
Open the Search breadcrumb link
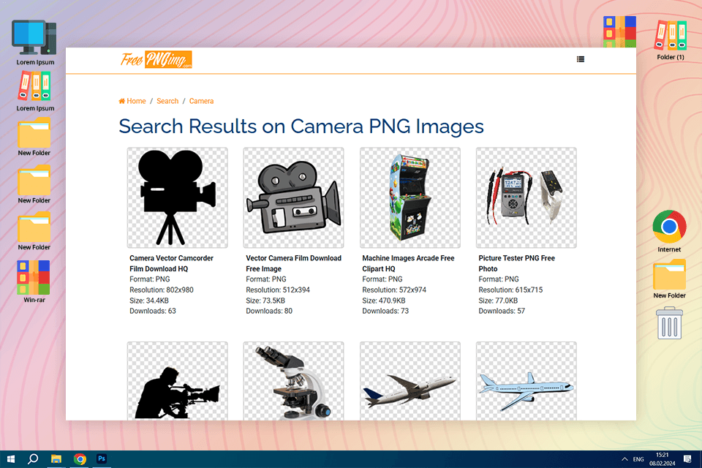click(x=167, y=101)
